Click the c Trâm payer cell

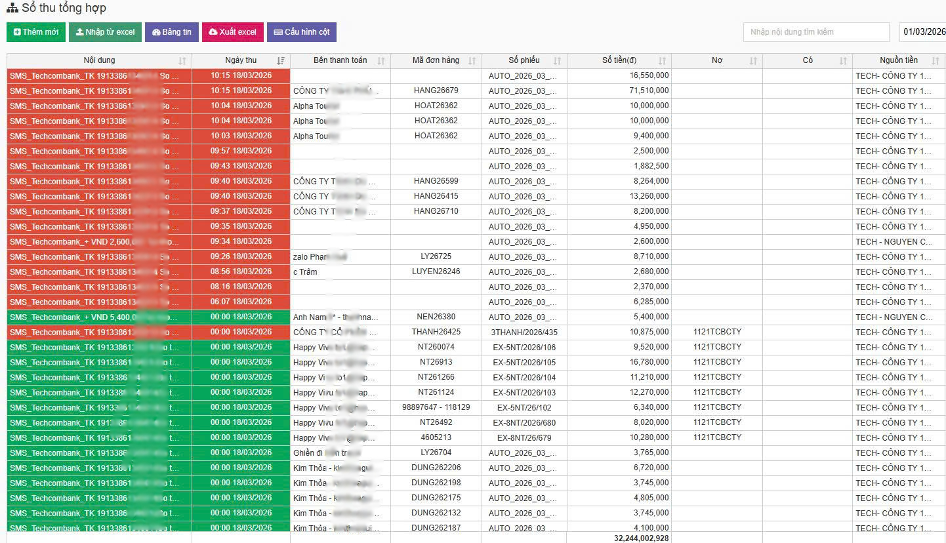click(x=306, y=272)
